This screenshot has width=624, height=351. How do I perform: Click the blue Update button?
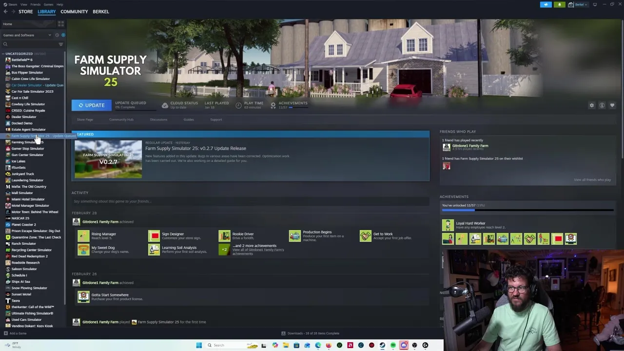(x=92, y=105)
